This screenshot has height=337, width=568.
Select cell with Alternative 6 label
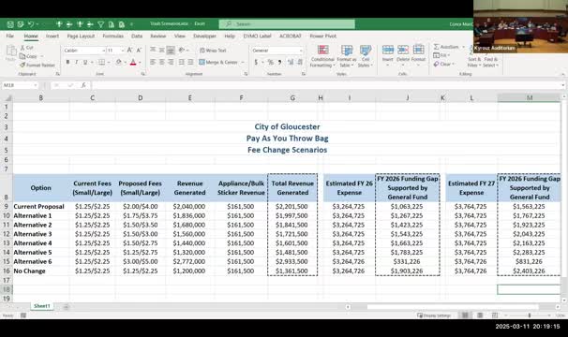click(x=41, y=261)
